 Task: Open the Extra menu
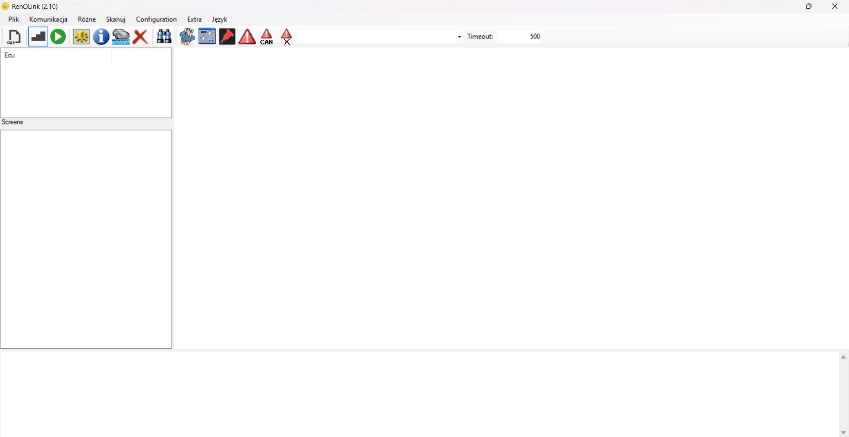tap(195, 19)
